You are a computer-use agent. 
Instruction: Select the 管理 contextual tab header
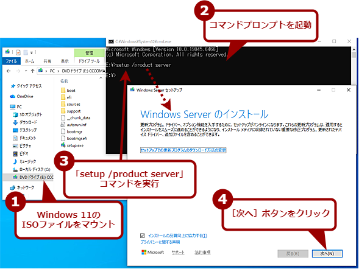89,53
